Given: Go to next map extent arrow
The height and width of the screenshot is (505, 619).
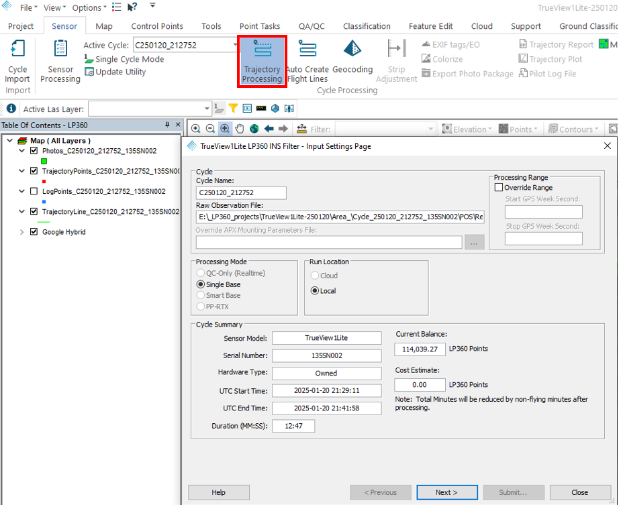Looking at the screenshot, I should tap(283, 129).
